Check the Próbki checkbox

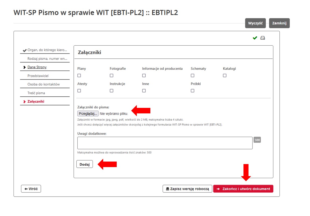click(193, 91)
